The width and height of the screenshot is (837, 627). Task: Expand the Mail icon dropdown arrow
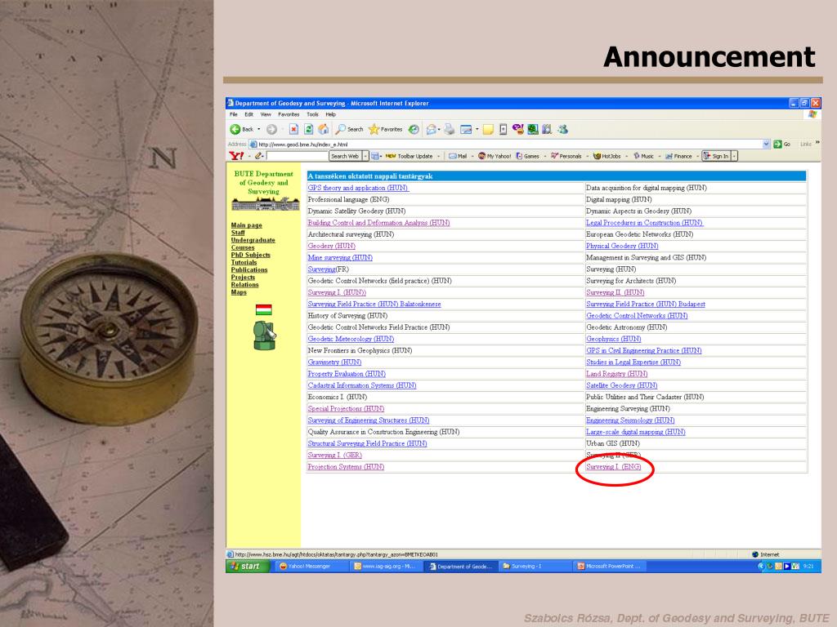tap(439, 129)
